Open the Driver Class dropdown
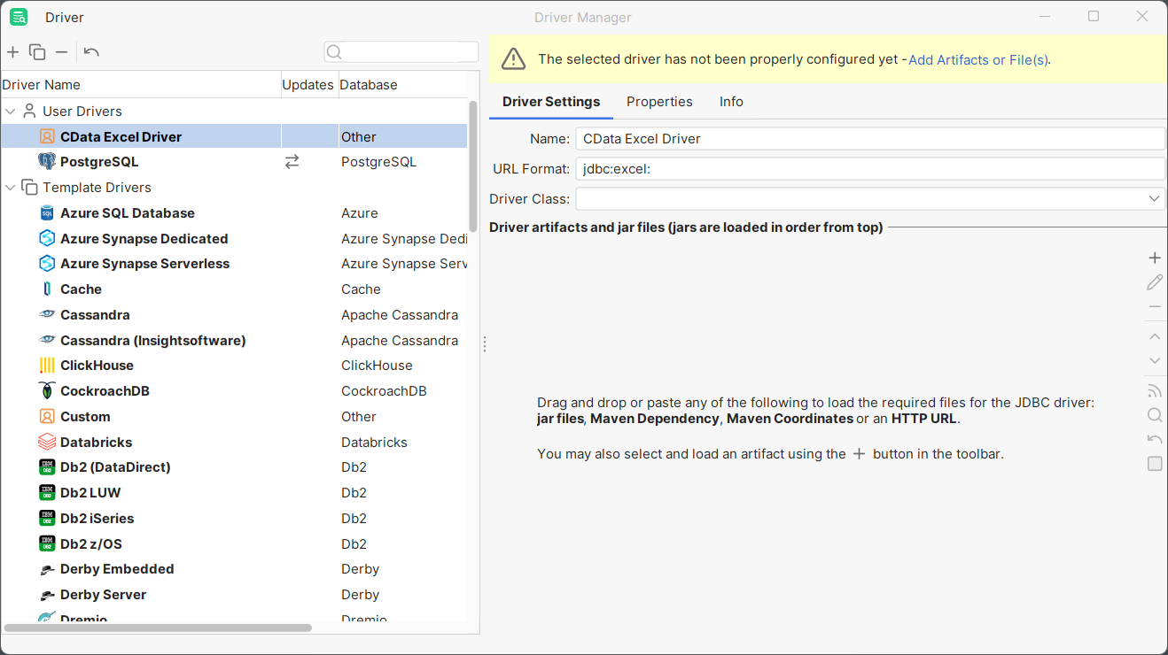The height and width of the screenshot is (655, 1168). point(1153,199)
